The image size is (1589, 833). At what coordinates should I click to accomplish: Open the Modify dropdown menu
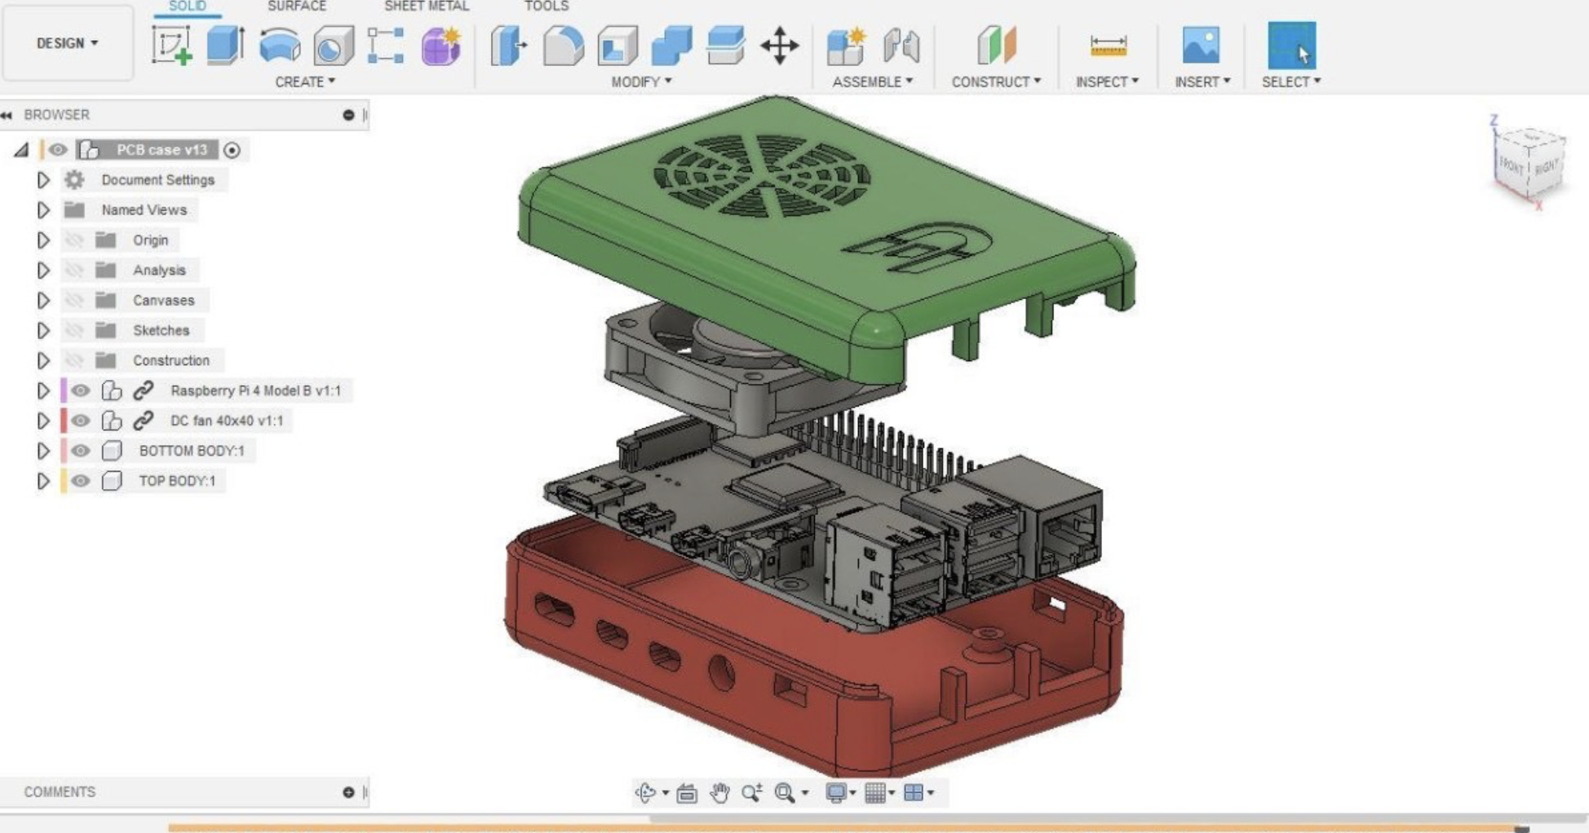tap(640, 81)
